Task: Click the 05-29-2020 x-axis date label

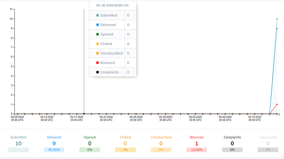Action: point(166,118)
